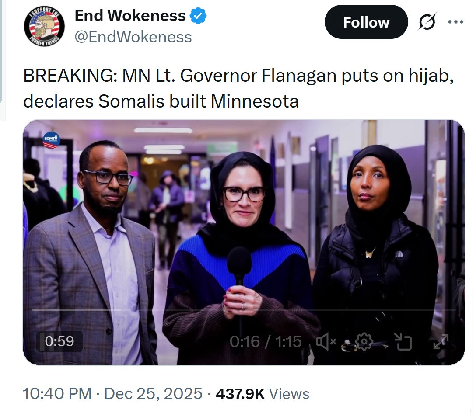Open the three-dot more options menu
This screenshot has height=413, width=476.
point(456,22)
